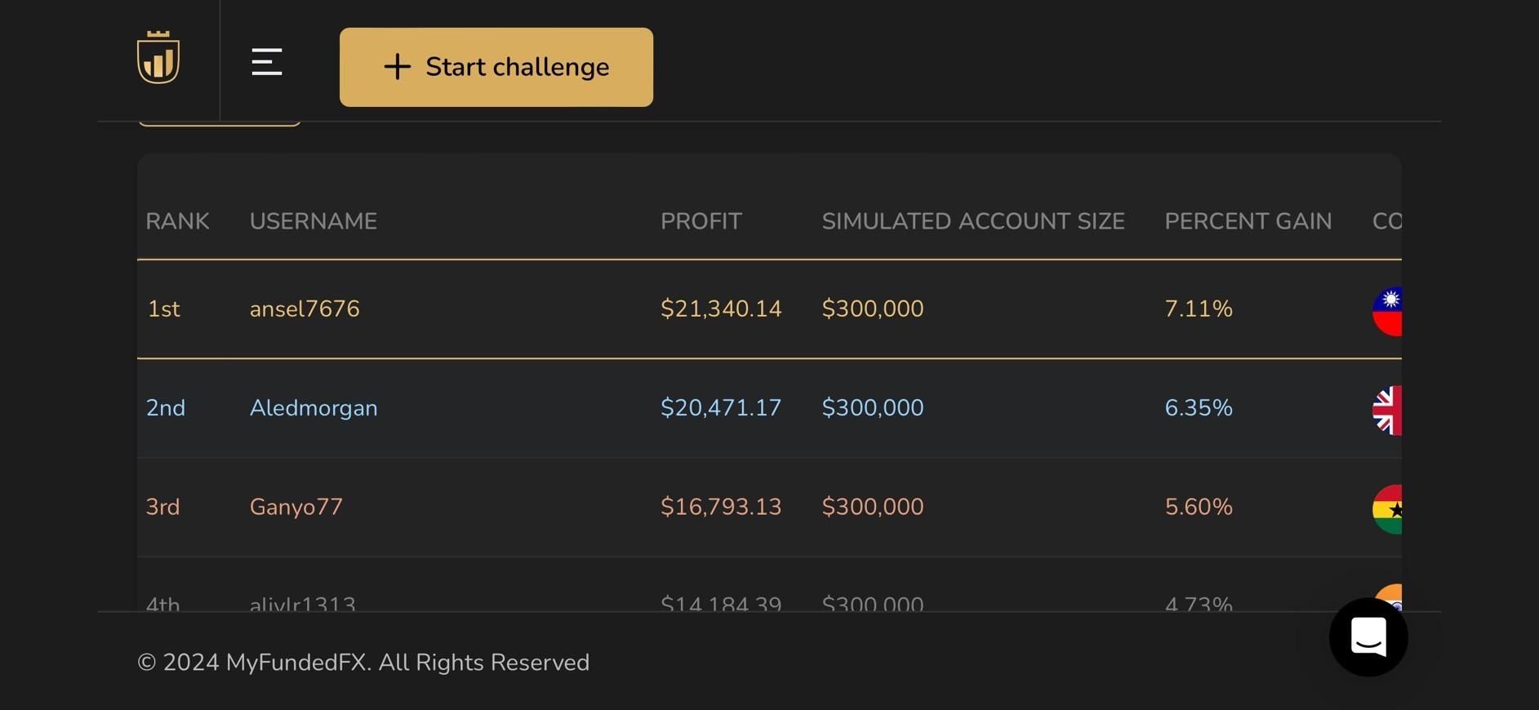Select the Aledmorgan username

[314, 408]
